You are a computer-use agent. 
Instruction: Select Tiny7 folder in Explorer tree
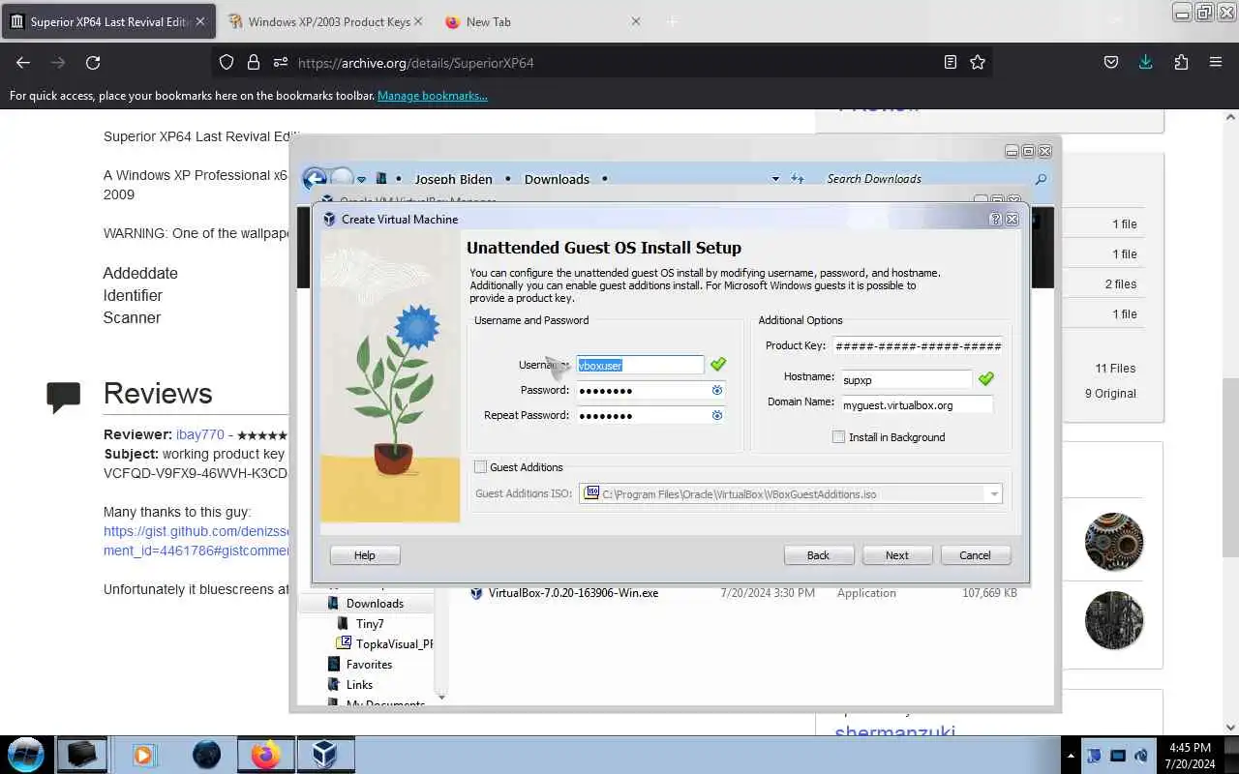369,624
